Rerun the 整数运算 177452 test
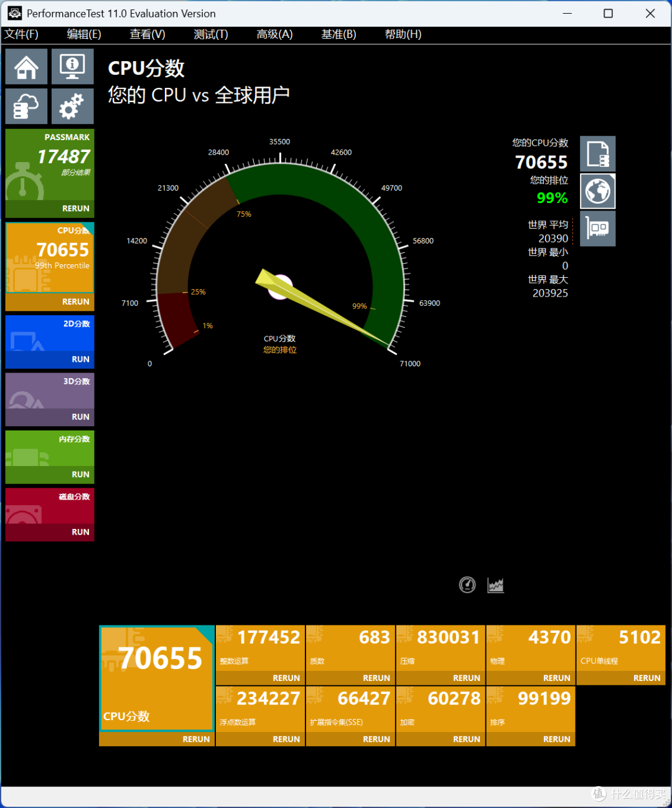Screen dimensions: 672x808 point(261,678)
